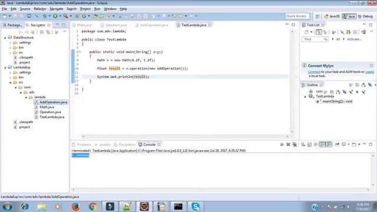Open the Run button dropdown arrow
Viewport: 377px width, 212px height.
60,16
